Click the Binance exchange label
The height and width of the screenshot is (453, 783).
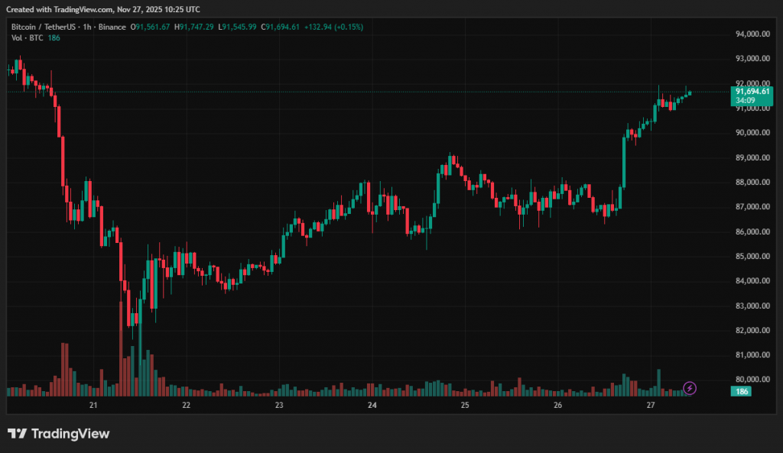(111, 27)
